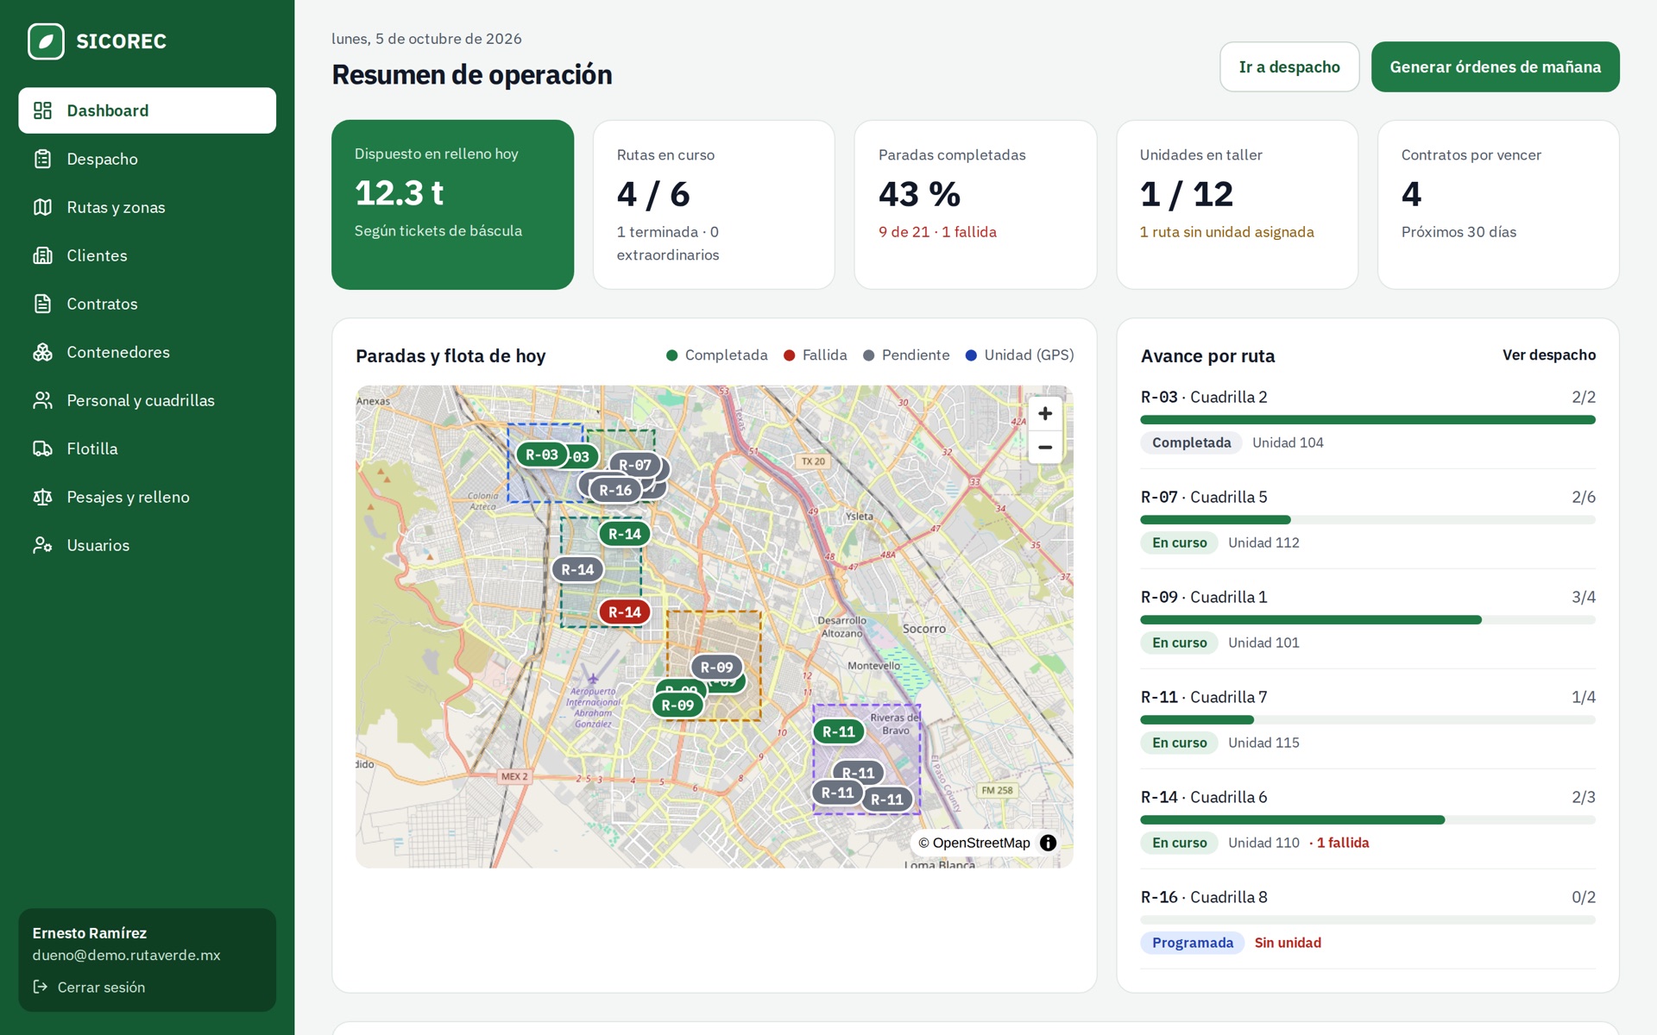
Task: Click R-07 route progress bar
Action: 1368,520
